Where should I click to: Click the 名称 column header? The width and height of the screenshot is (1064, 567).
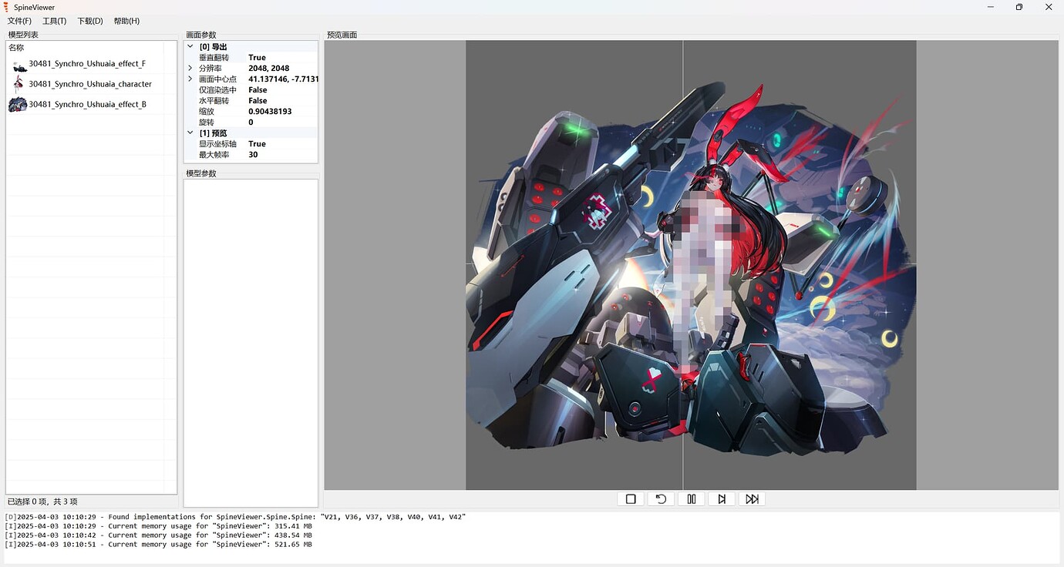16,48
